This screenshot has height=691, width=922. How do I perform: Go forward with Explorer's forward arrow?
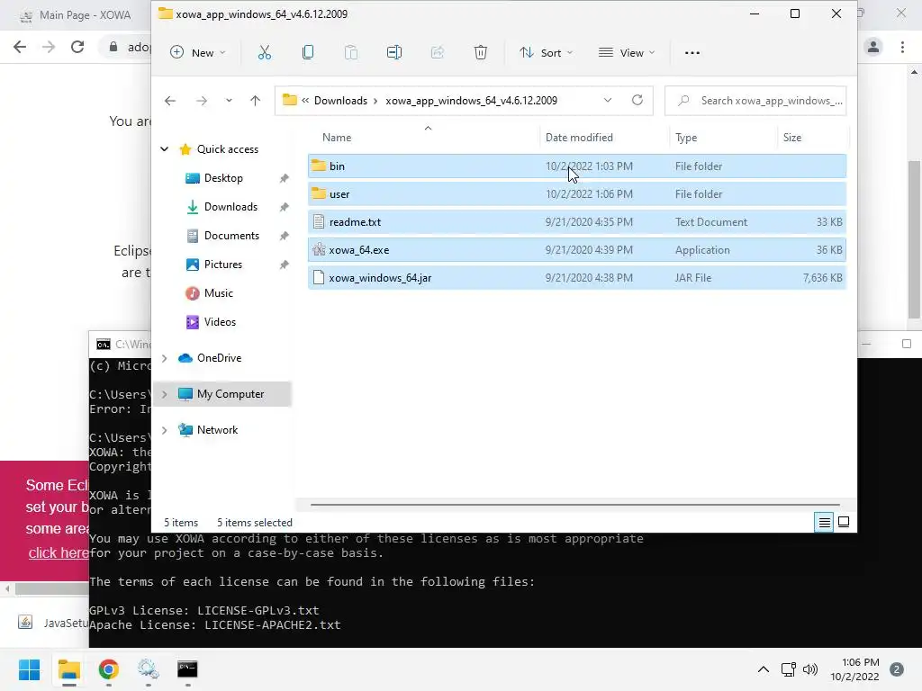point(202,101)
